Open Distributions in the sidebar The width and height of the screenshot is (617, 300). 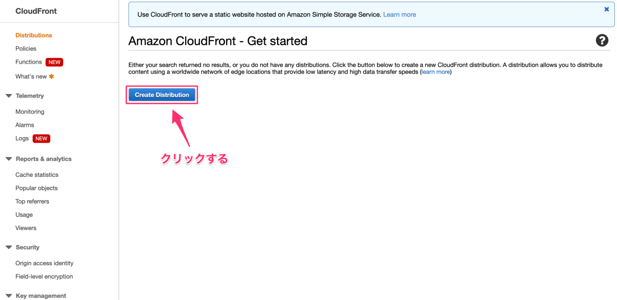34,35
